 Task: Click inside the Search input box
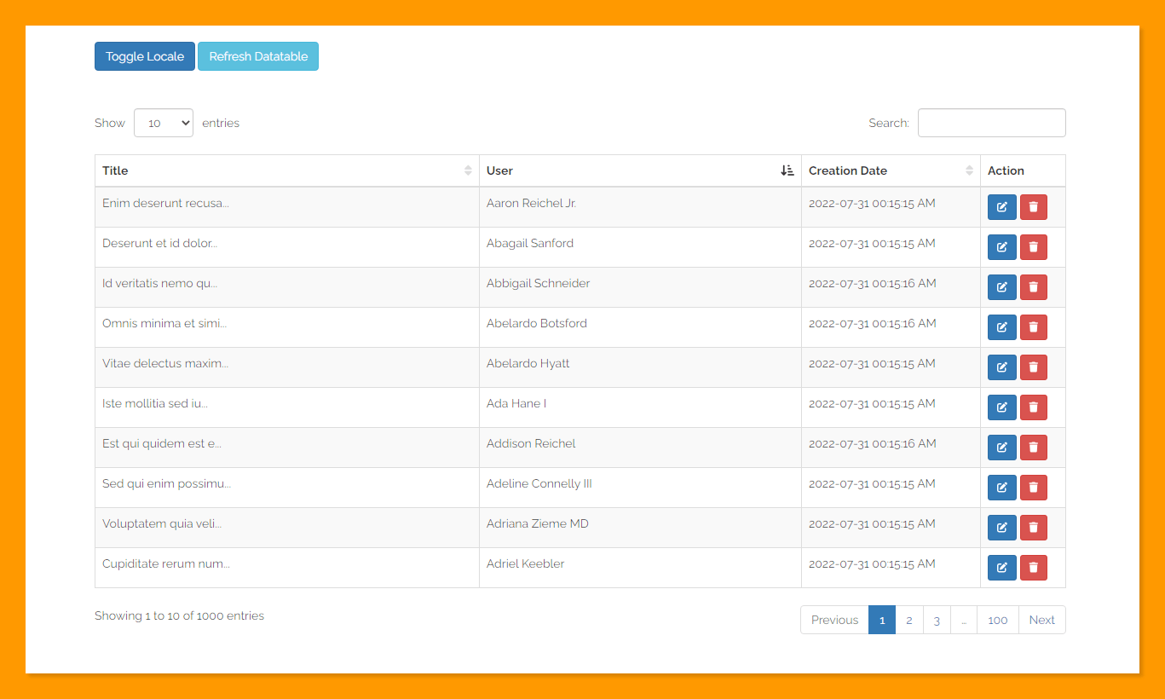click(991, 123)
